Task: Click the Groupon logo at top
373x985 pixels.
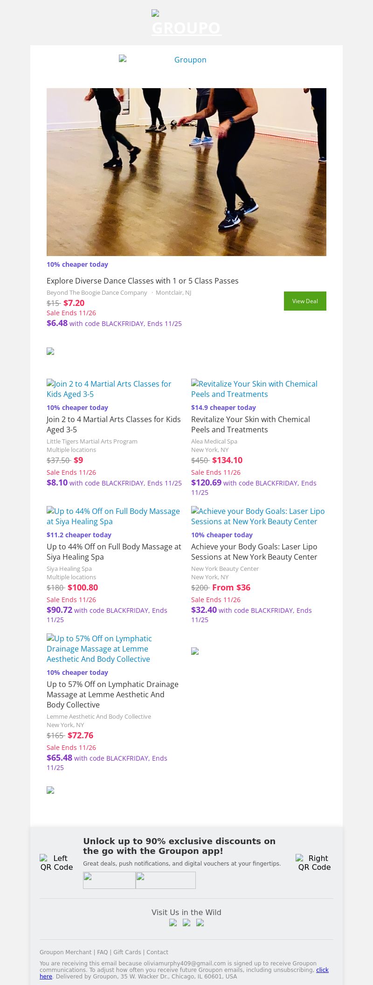Action: click(x=186, y=23)
